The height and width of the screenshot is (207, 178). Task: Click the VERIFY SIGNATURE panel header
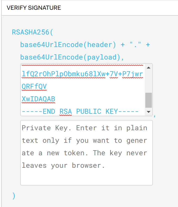(x=34, y=8)
